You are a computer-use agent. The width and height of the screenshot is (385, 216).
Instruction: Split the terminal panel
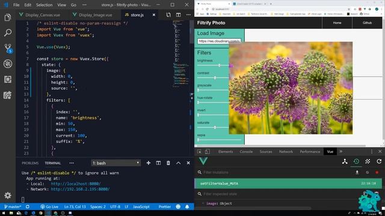[x=158, y=163]
